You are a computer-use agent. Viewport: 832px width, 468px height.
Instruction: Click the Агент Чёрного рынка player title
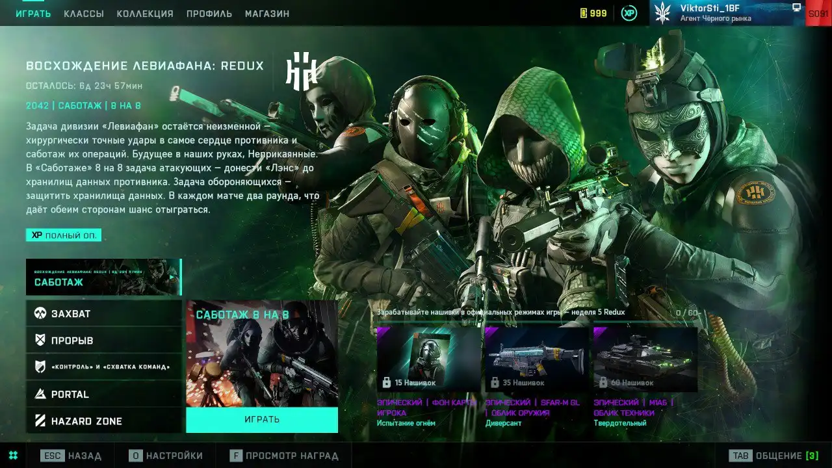click(716, 19)
